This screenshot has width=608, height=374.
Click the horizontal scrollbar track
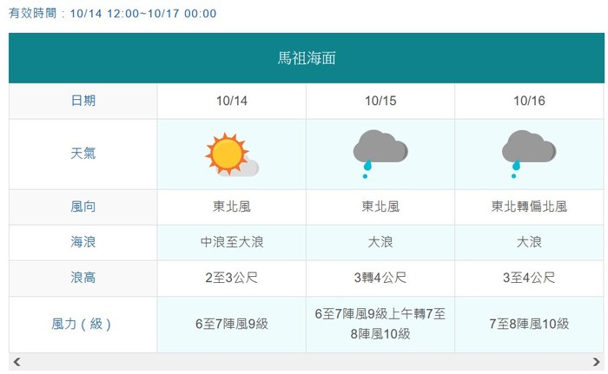coord(307,362)
